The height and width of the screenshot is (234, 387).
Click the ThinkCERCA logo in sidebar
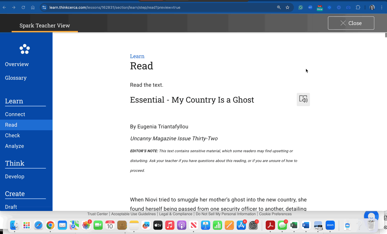click(25, 49)
